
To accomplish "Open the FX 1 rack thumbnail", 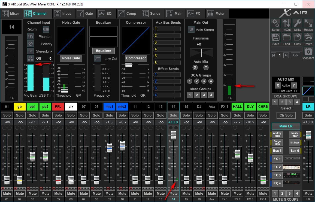I will (x=292, y=159).
